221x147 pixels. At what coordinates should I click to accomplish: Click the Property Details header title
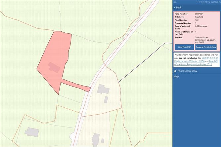(x=209, y=2)
